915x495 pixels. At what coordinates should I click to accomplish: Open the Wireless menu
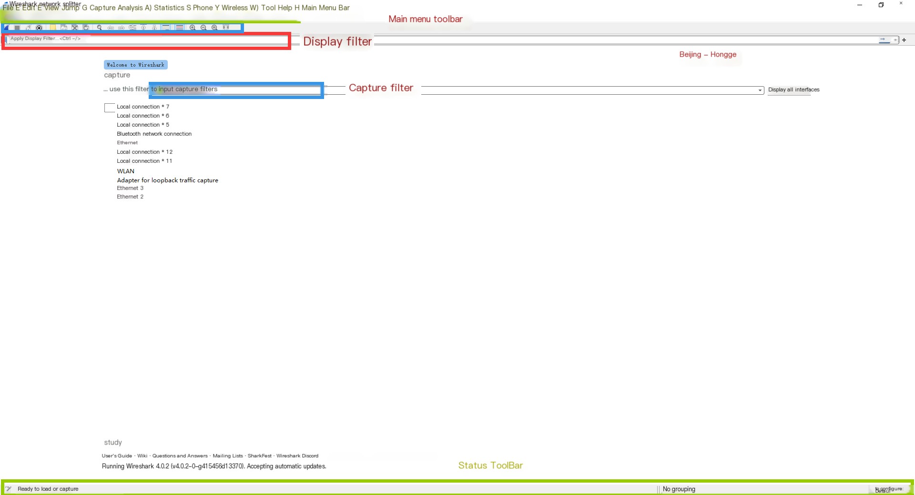pos(235,8)
